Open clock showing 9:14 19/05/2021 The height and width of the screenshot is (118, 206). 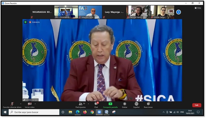point(190,112)
